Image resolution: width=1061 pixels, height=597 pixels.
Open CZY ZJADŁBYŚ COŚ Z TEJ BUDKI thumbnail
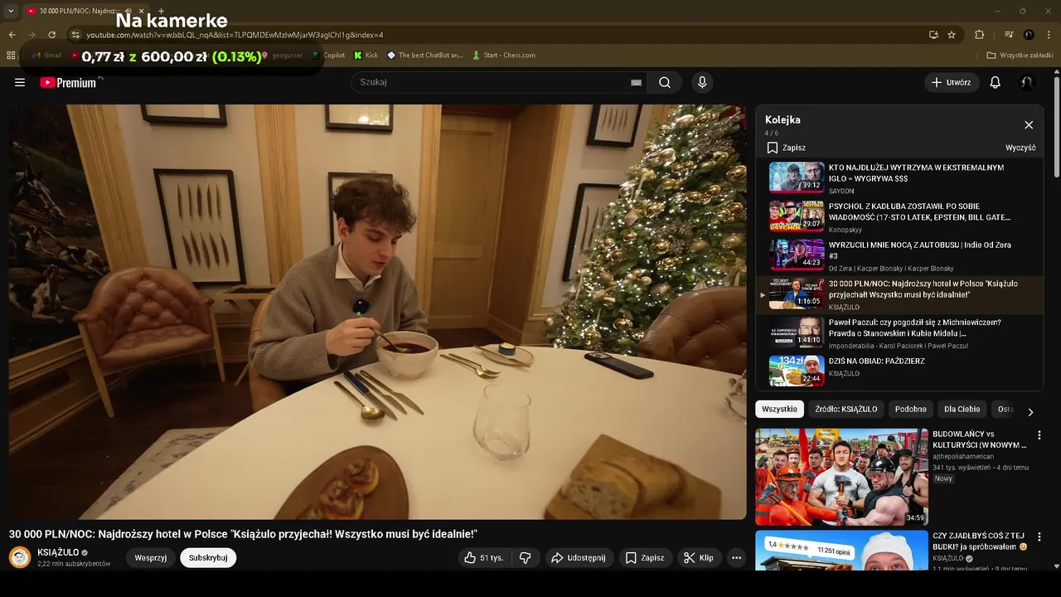click(841, 550)
